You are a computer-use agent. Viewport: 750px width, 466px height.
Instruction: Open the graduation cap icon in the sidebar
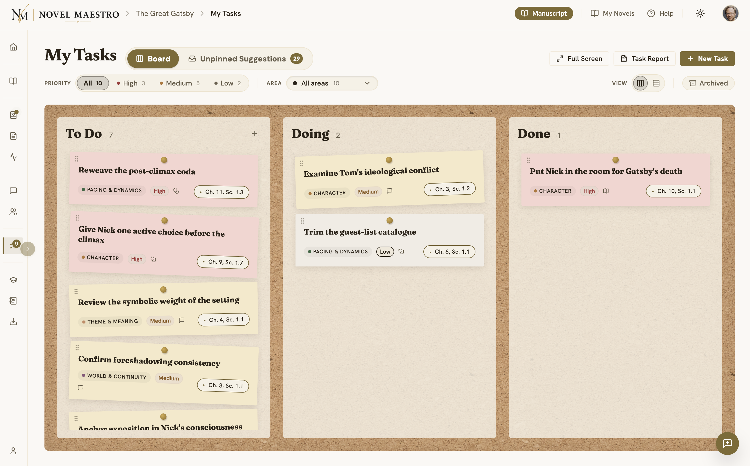pyautogui.click(x=13, y=280)
